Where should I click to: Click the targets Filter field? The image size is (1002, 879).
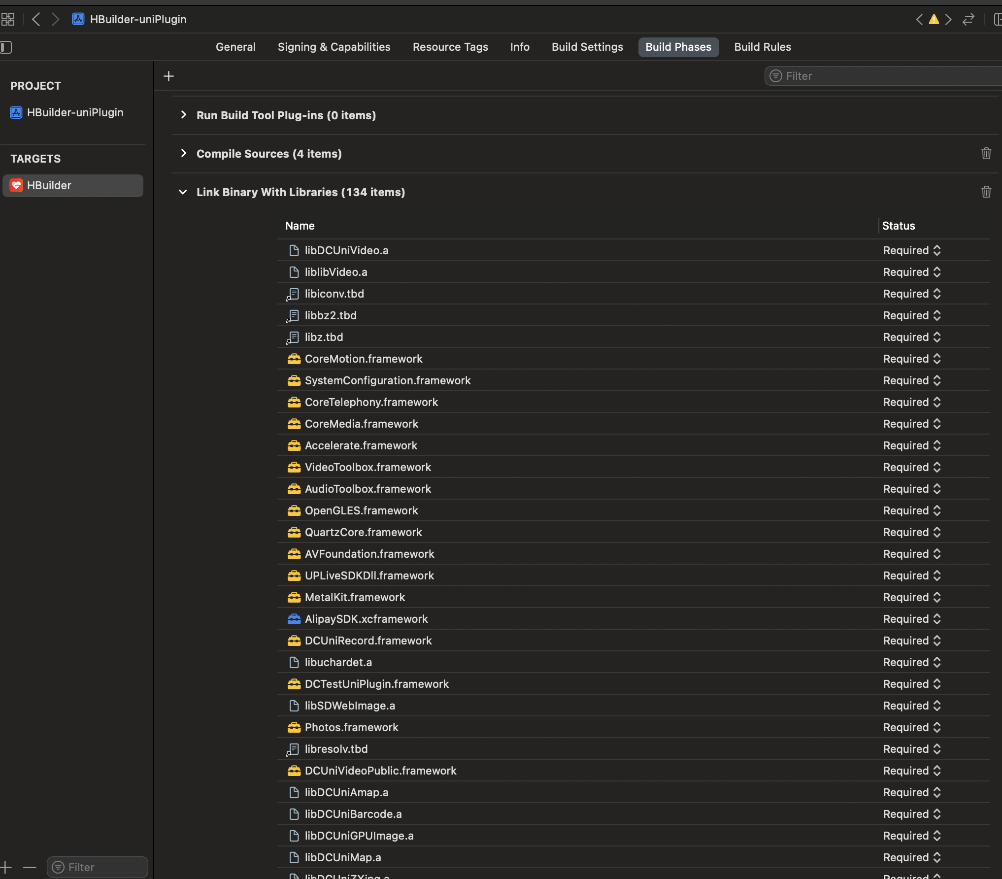point(98,867)
